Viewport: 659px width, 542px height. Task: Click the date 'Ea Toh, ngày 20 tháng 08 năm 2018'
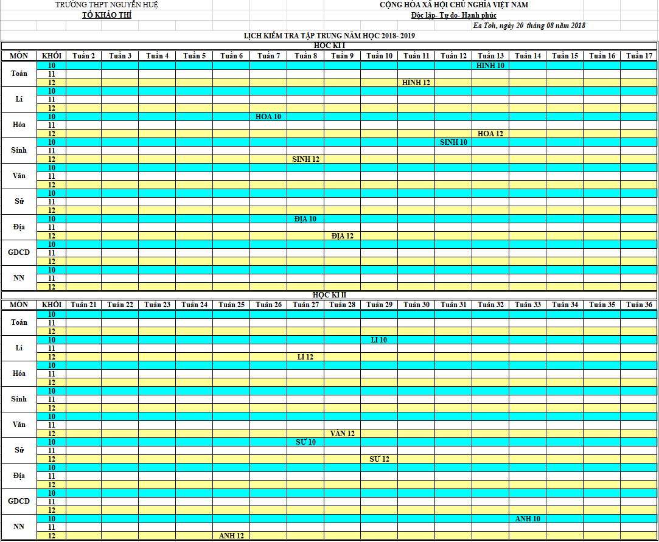[x=529, y=26]
